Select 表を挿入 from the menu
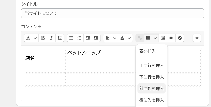 147,51
